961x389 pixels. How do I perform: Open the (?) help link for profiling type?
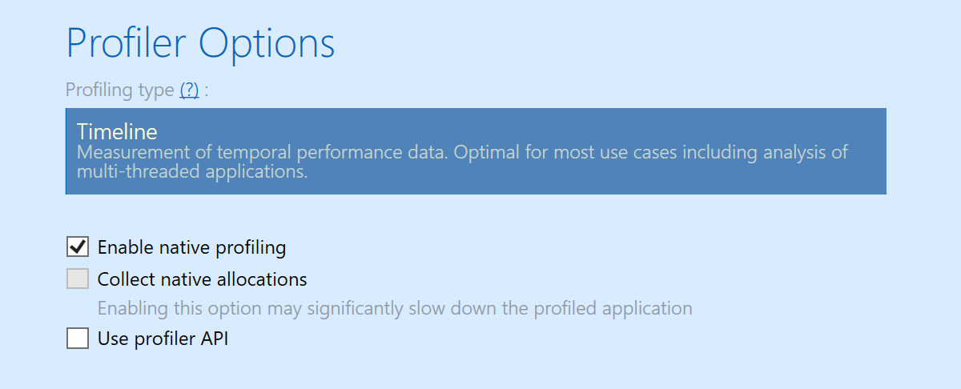point(189,90)
